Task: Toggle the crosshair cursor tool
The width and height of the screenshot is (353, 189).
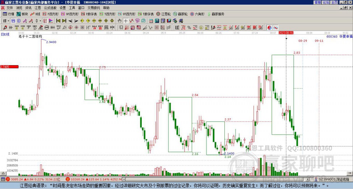Action: pyautogui.click(x=125, y=21)
